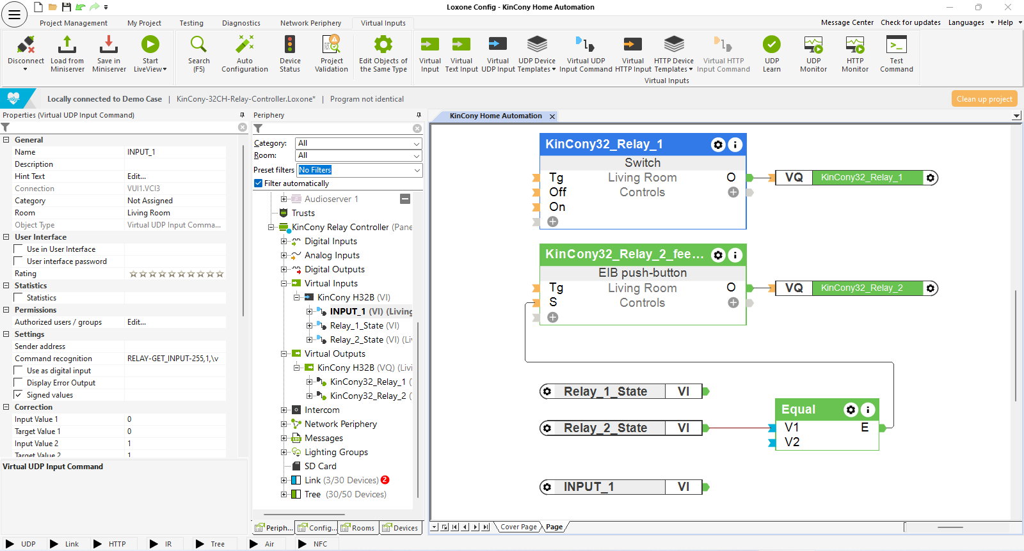Screen dimensions: 1024x551
Task: Switch to the Network Periphery tab
Action: point(310,23)
